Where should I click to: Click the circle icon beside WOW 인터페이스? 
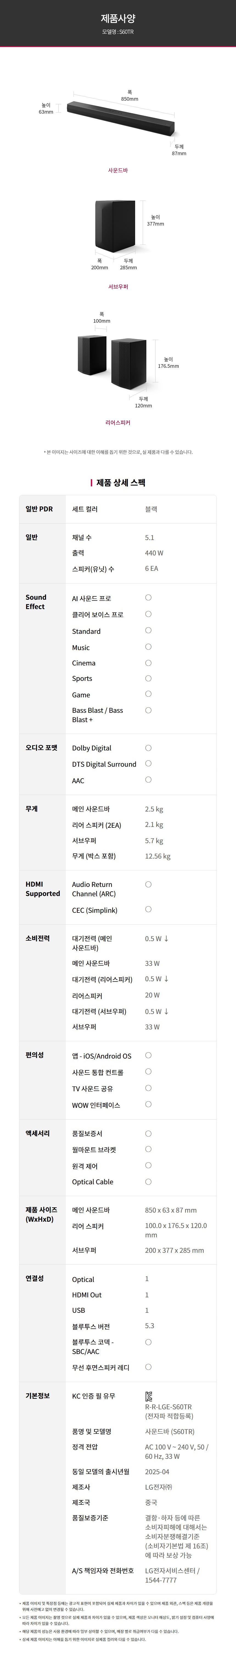click(x=148, y=1104)
